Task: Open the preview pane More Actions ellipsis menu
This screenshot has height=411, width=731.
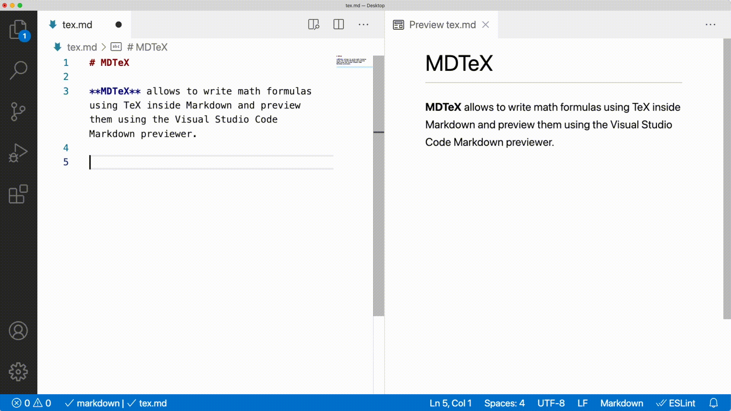Action: click(x=710, y=25)
